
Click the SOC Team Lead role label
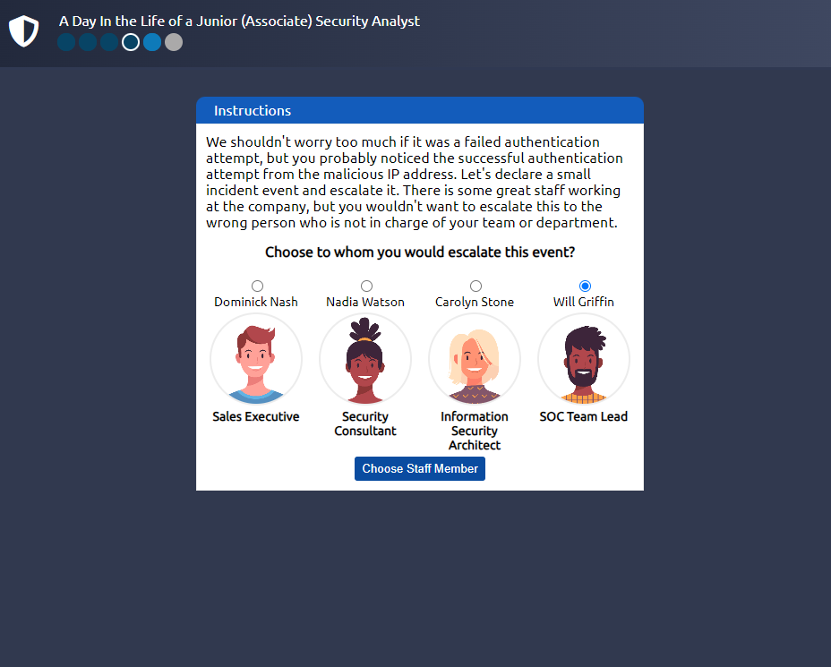584,416
